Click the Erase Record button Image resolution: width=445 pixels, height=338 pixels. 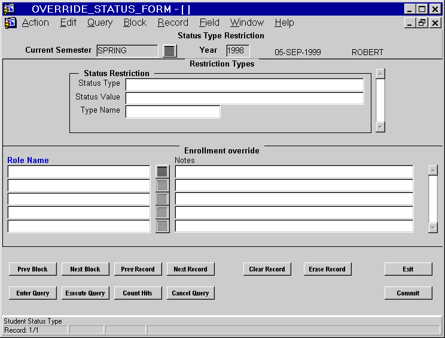(x=327, y=269)
